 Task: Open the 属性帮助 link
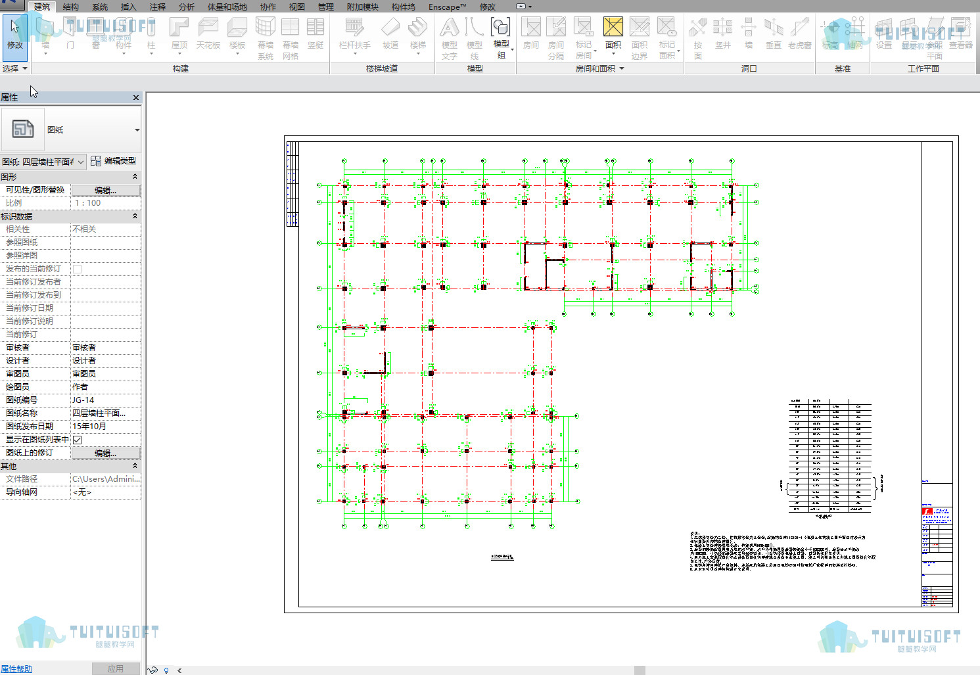pyautogui.click(x=16, y=668)
